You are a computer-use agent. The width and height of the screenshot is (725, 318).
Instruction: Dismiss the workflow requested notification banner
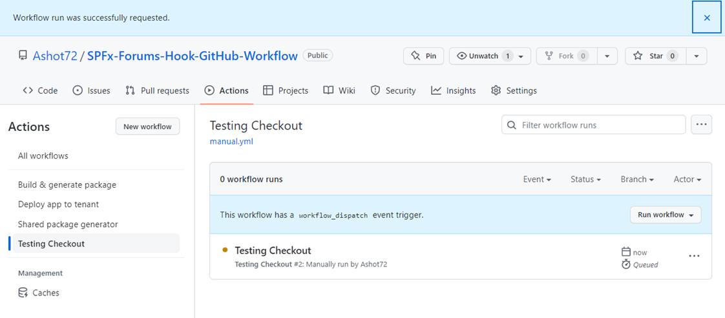706,18
